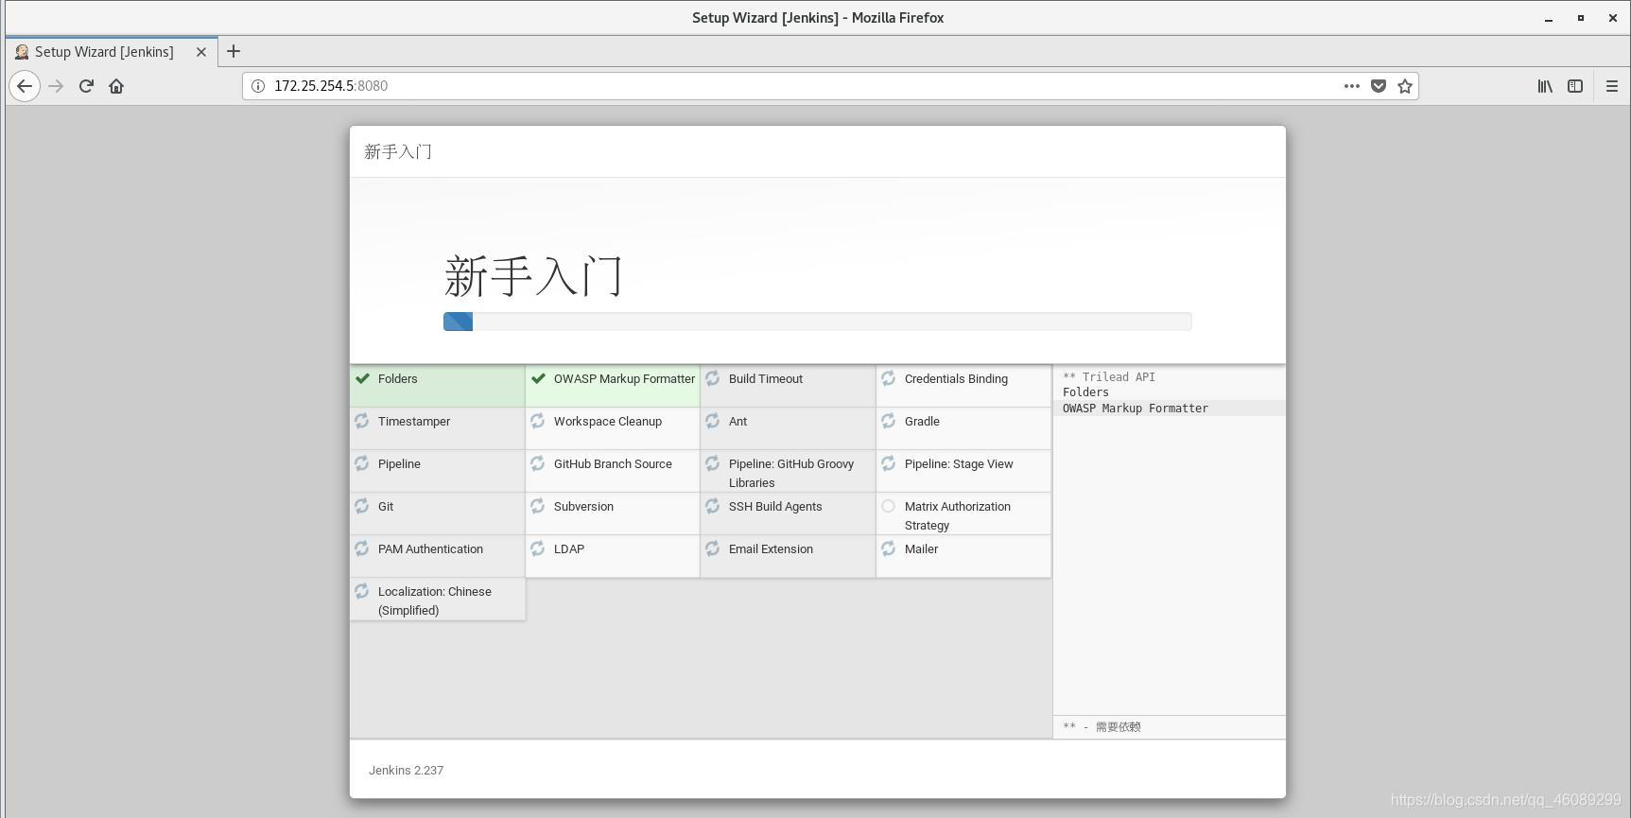Click the spinner icon next to LDAP
This screenshot has height=818, width=1631.
click(538, 548)
